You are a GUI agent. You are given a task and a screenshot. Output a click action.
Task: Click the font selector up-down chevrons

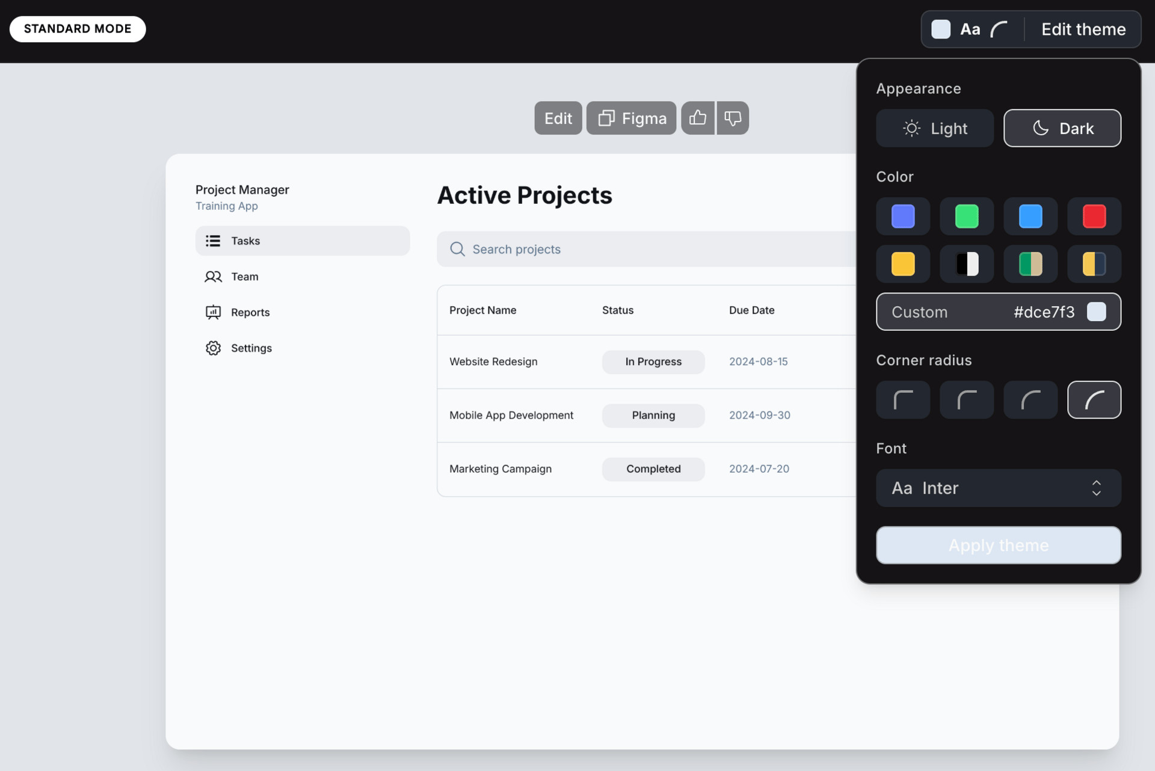tap(1096, 488)
